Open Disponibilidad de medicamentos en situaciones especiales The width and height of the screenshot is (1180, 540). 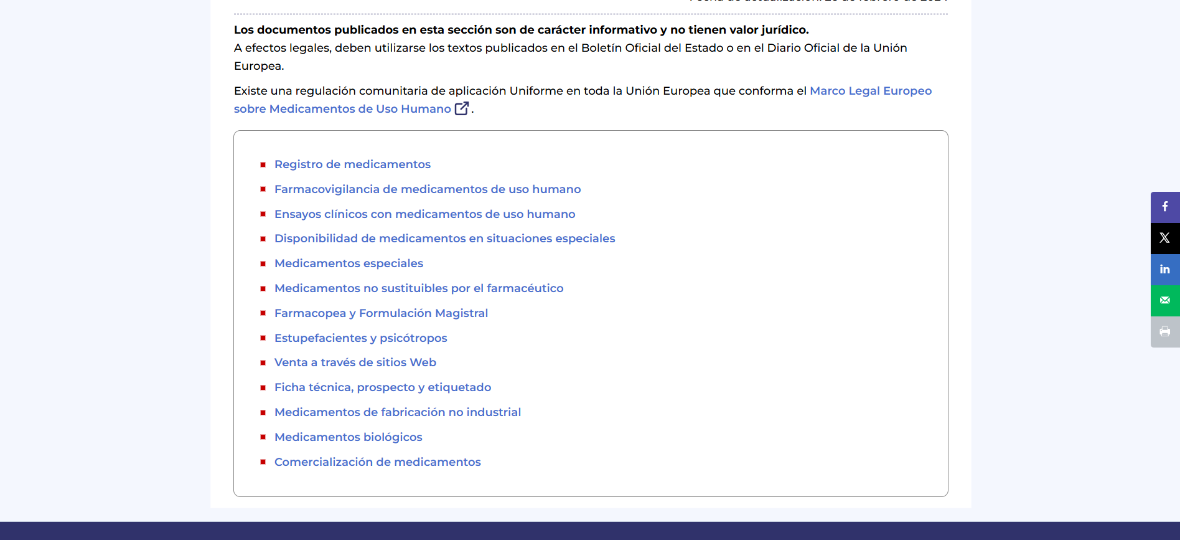pos(445,239)
